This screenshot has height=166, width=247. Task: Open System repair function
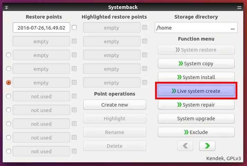pos(196,105)
